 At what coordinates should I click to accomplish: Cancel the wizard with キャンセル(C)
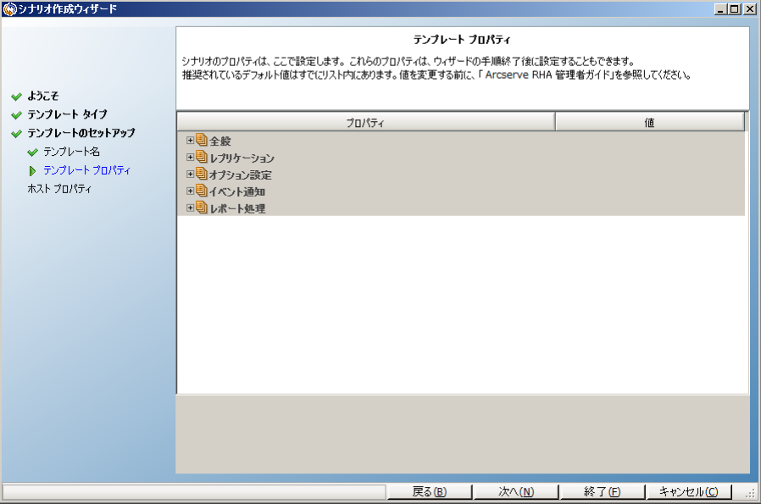(x=689, y=491)
